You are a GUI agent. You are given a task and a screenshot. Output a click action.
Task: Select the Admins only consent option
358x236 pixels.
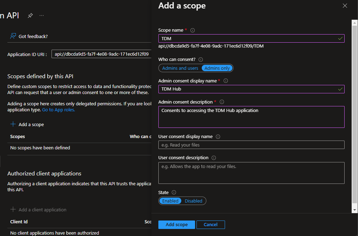217,68
